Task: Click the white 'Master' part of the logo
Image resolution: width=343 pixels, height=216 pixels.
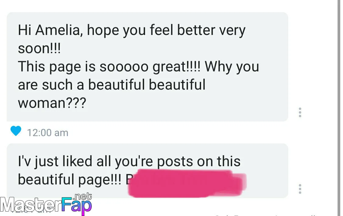Action: click(31, 205)
